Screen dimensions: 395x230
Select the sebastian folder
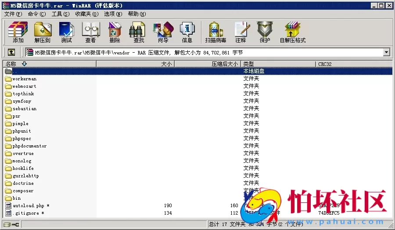(x=25, y=108)
